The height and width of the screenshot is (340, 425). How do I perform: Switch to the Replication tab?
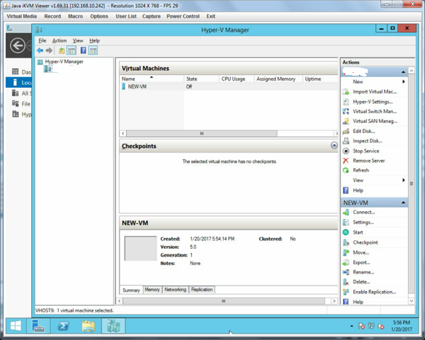[202, 290]
